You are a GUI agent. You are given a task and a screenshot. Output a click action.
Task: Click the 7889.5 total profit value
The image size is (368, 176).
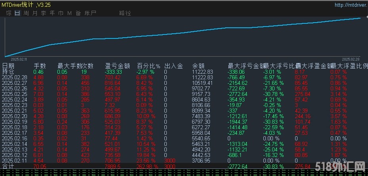pyautogui.click(x=112, y=166)
